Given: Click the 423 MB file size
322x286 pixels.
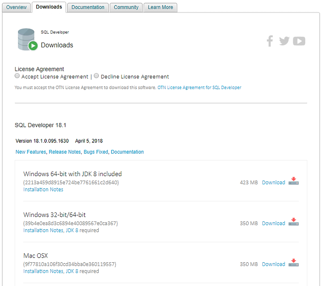Looking at the screenshot, I should pos(249,182).
